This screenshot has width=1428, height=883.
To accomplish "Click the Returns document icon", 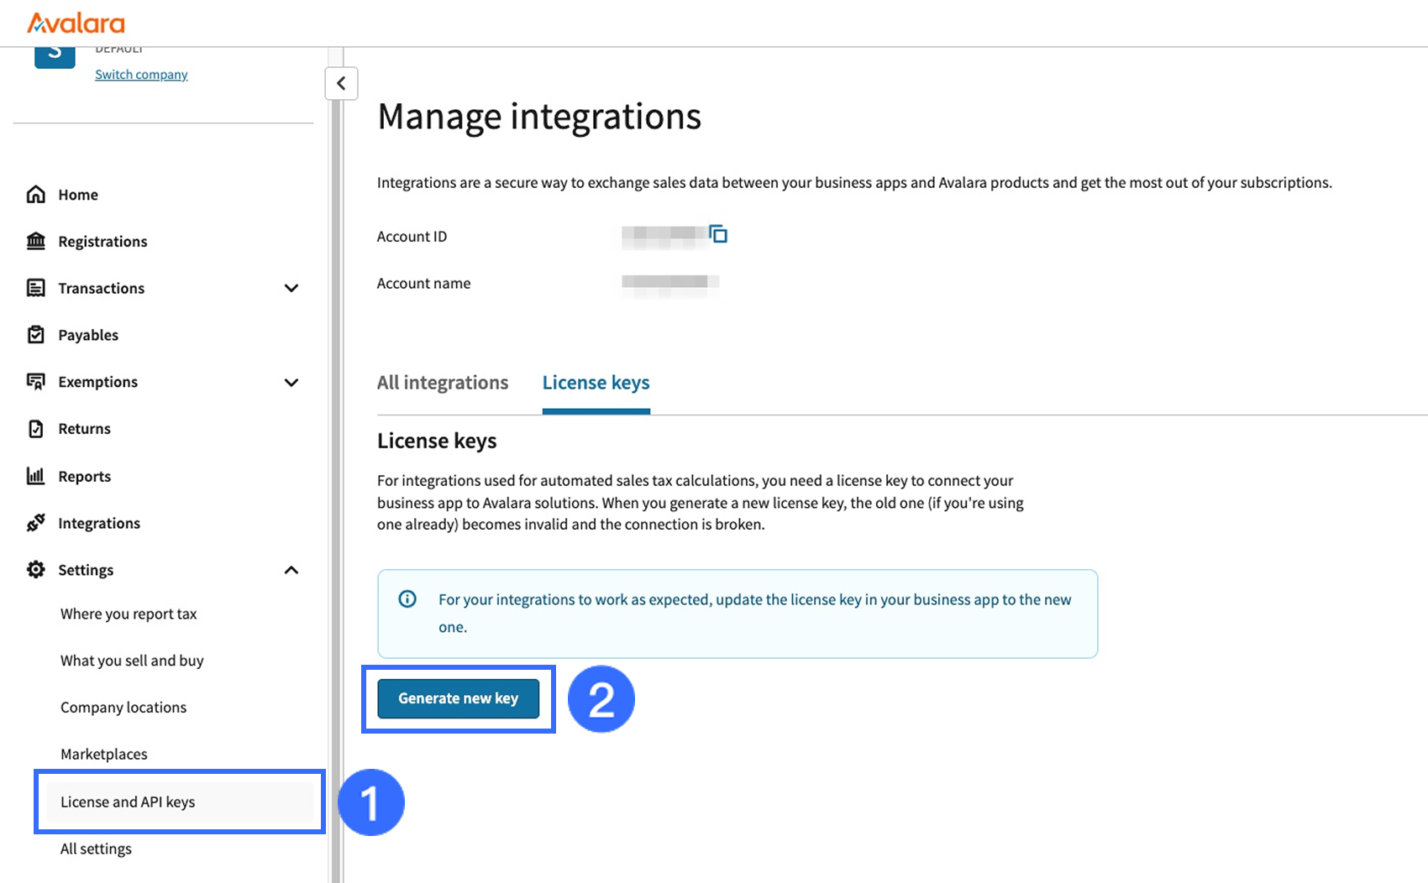I will (36, 429).
